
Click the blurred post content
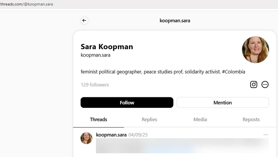pos(182,146)
